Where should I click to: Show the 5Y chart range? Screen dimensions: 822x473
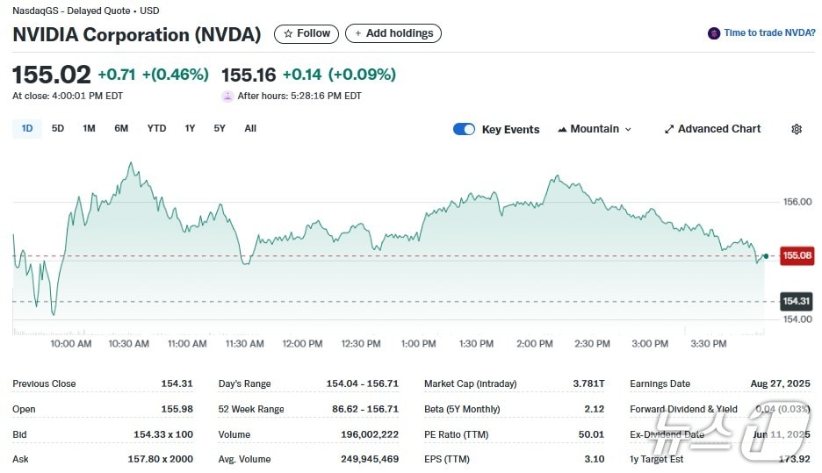(x=220, y=128)
